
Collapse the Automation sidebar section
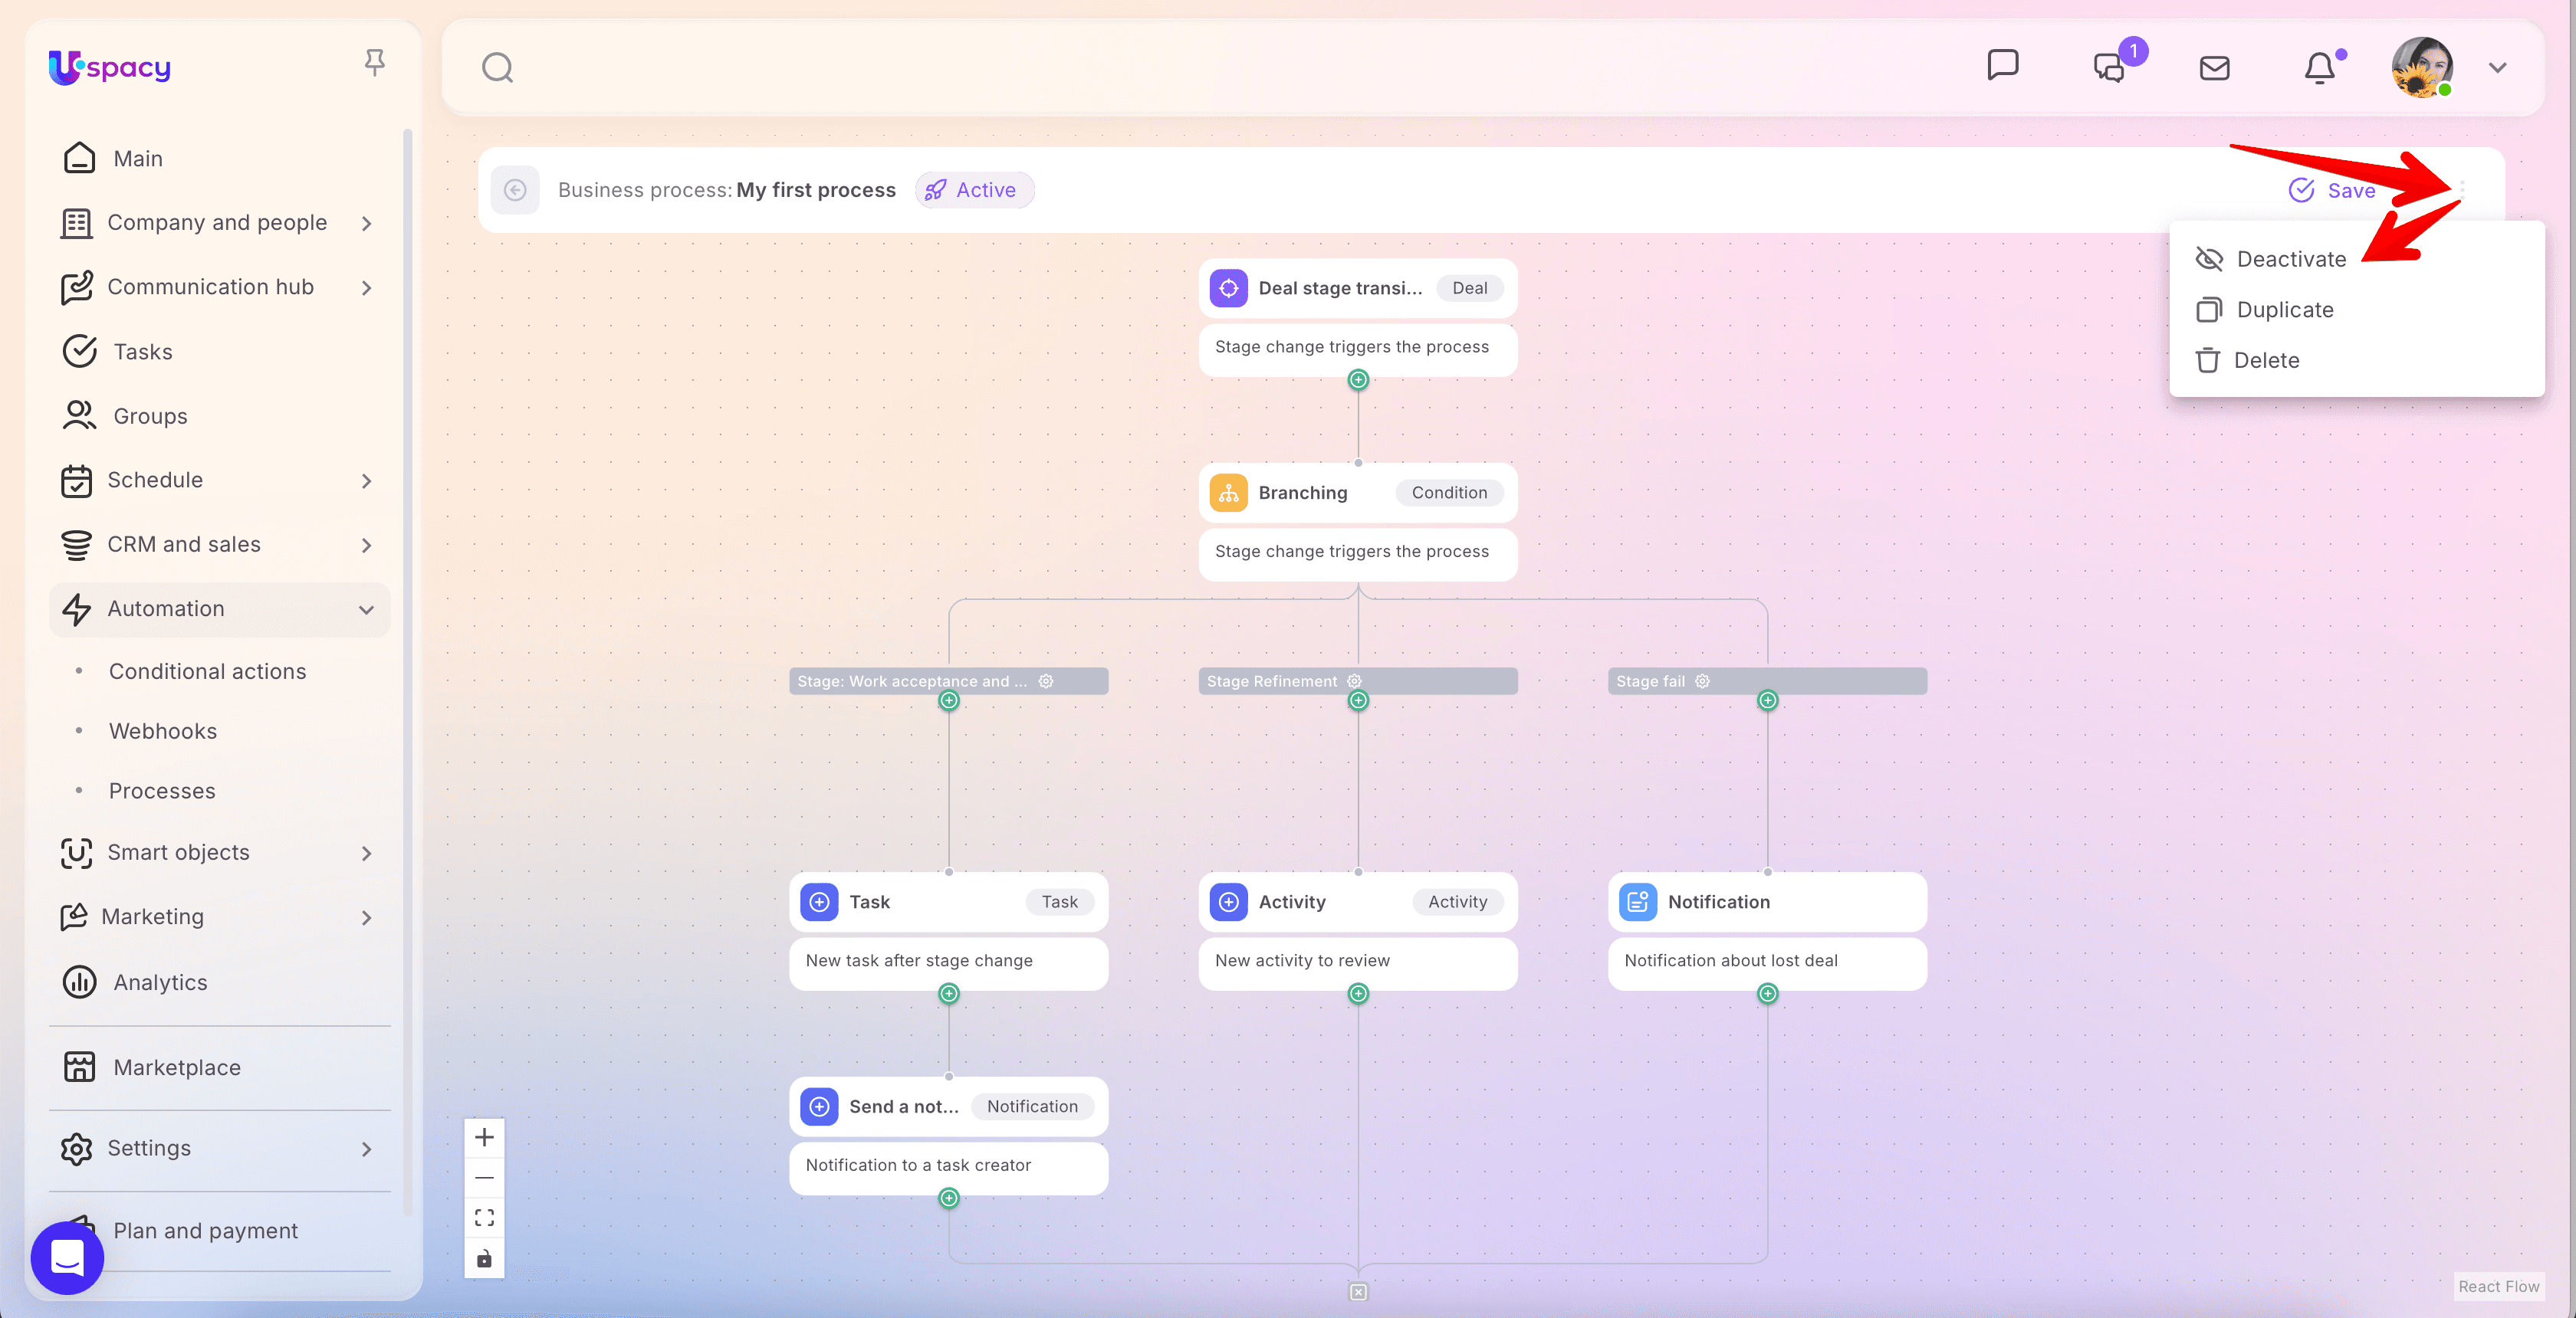tap(366, 609)
